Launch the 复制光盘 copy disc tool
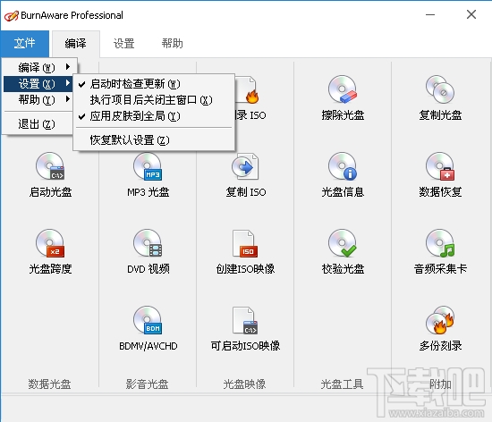 tap(440, 97)
